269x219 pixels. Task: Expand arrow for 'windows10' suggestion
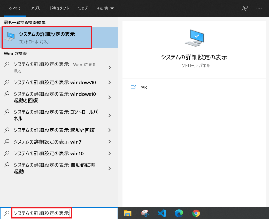110,82
